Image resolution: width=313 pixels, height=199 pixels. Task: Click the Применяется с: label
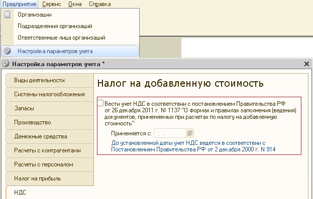pyautogui.click(x=131, y=133)
